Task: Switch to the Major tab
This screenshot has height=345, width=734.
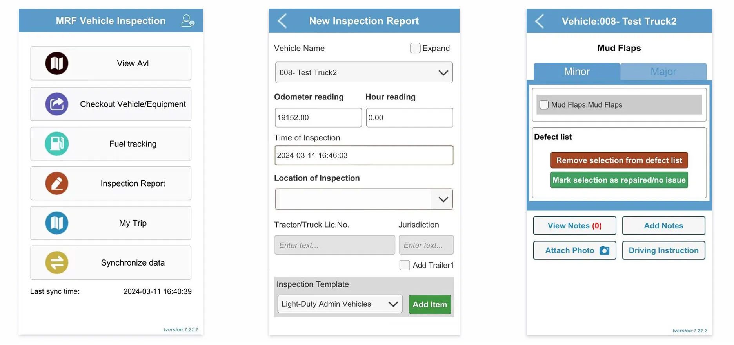Action: pos(663,72)
